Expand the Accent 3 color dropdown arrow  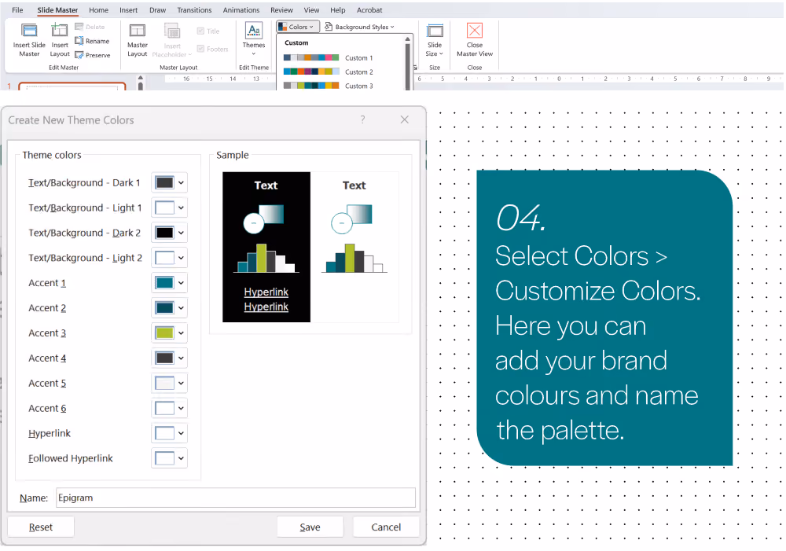[181, 333]
